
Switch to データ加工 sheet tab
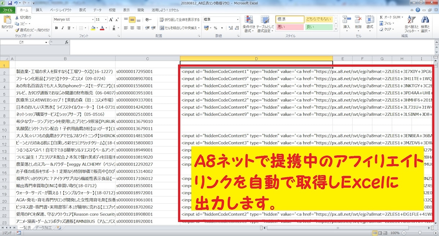[x=44, y=228]
